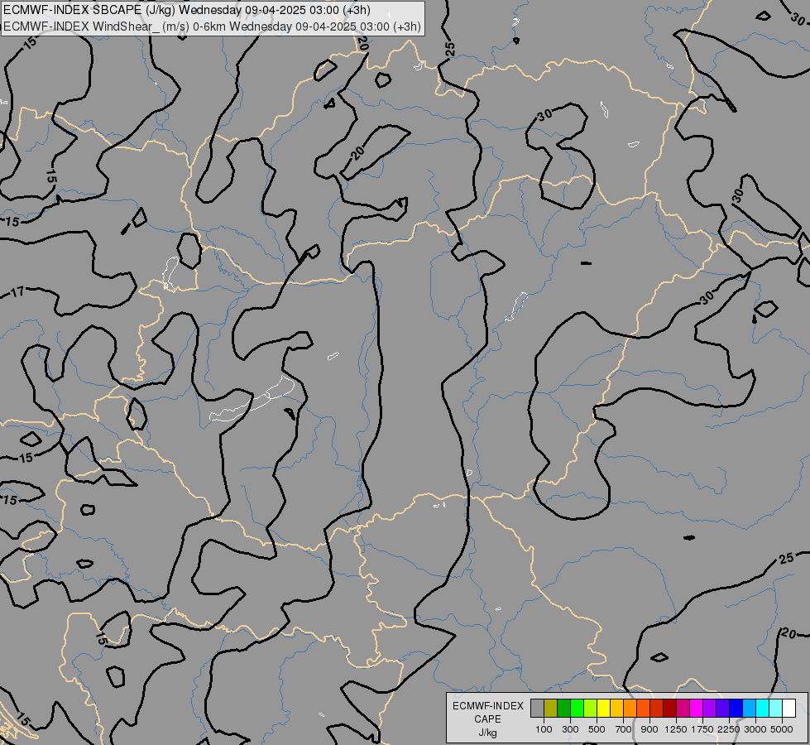Image resolution: width=810 pixels, height=745 pixels.
Task: Click the WindShear 0-6km title line
Action: (x=212, y=26)
